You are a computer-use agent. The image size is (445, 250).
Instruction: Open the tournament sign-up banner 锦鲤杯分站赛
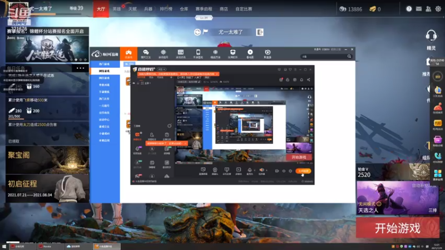[47, 45]
